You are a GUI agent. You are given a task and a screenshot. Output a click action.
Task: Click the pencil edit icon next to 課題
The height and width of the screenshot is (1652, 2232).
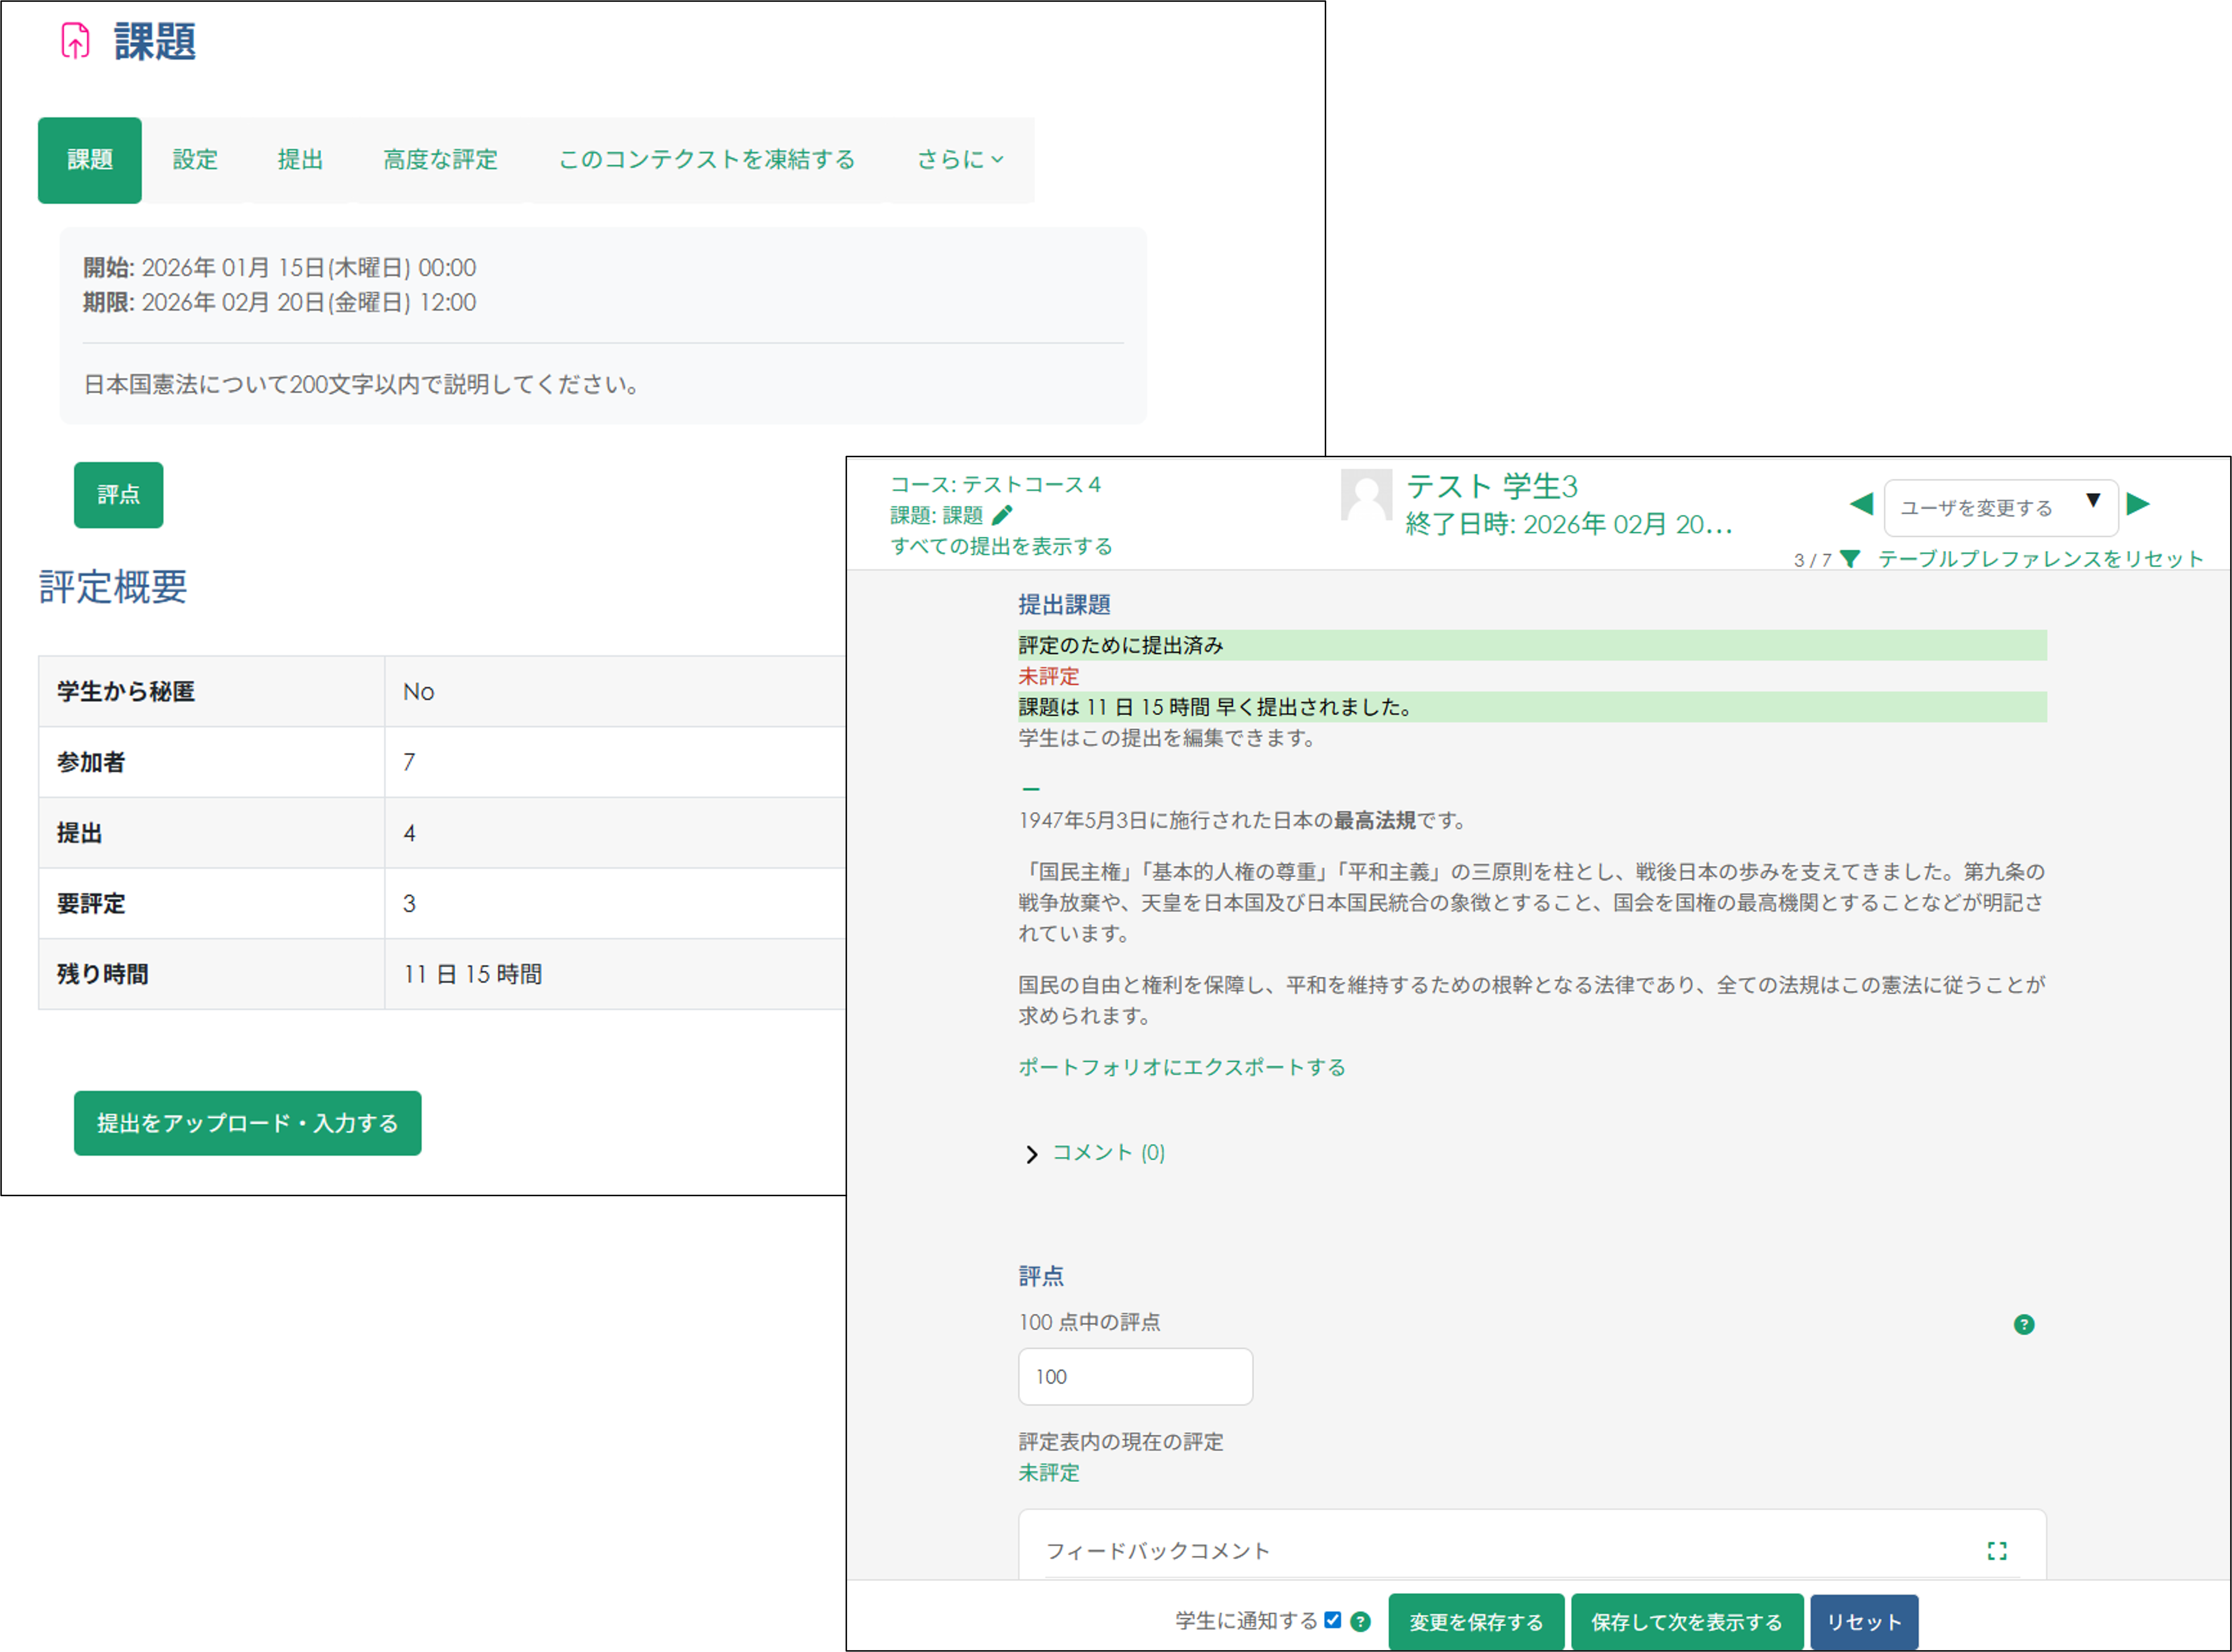pos(1002,515)
